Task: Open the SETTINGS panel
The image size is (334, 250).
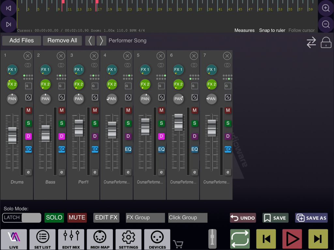Action: point(128,239)
